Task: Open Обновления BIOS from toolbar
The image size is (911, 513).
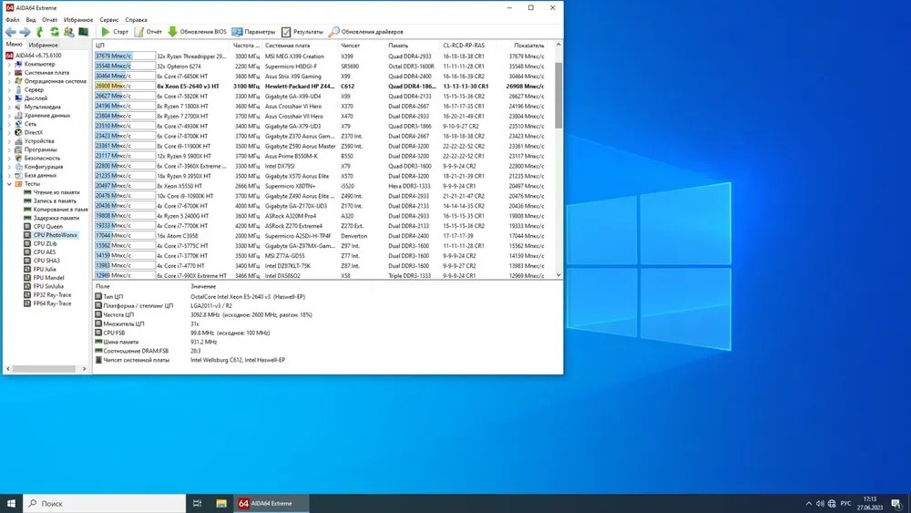Action: coord(197,32)
